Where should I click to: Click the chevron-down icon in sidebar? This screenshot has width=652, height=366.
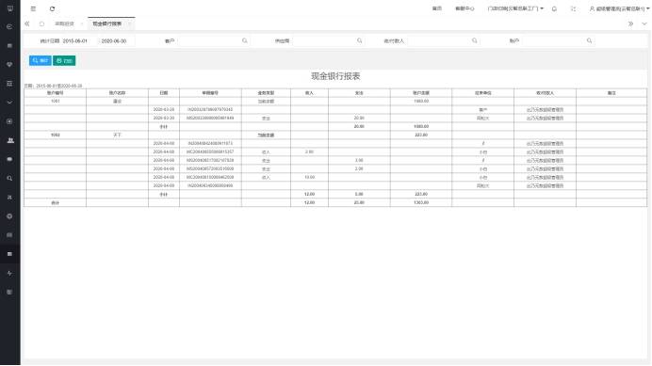pyautogui.click(x=10, y=103)
